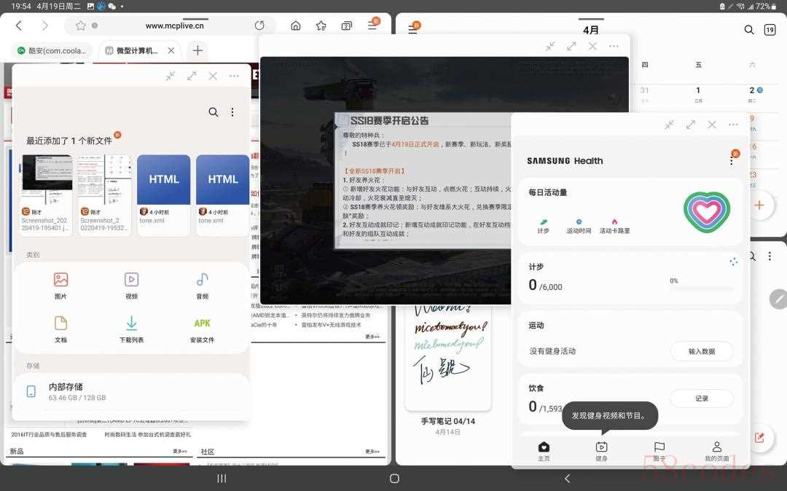This screenshot has width=787, height=491.
Task: Open the browser bookmarks star icon
Action: tap(321, 25)
